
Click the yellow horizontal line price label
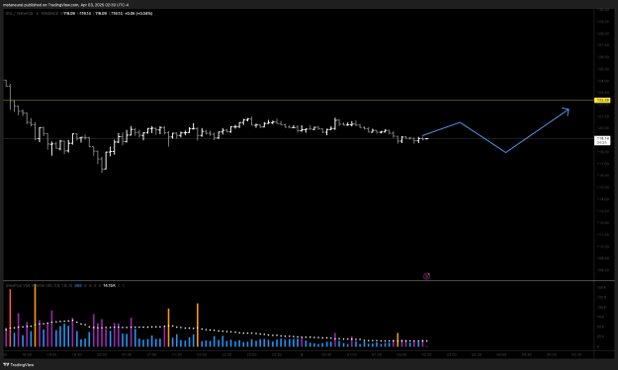pos(602,101)
